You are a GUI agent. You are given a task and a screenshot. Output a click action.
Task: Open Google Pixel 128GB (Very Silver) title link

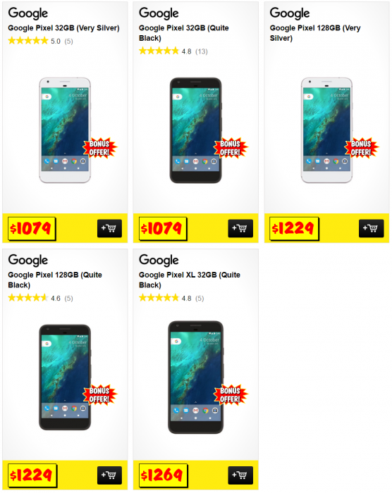pos(315,33)
